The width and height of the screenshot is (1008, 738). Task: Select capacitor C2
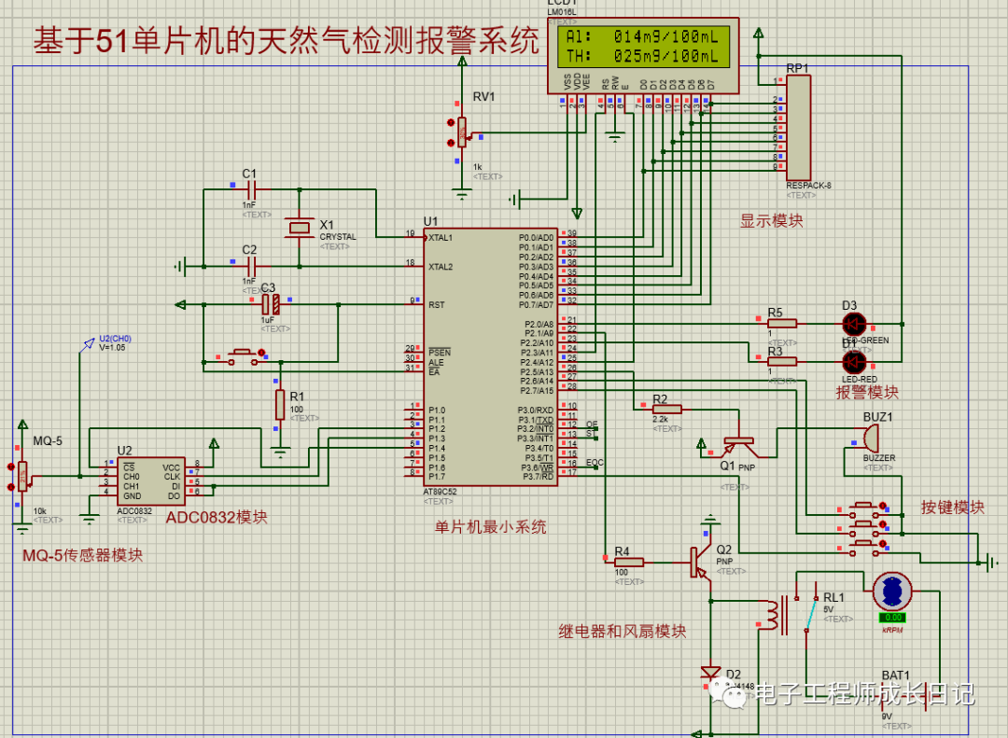tap(251, 266)
